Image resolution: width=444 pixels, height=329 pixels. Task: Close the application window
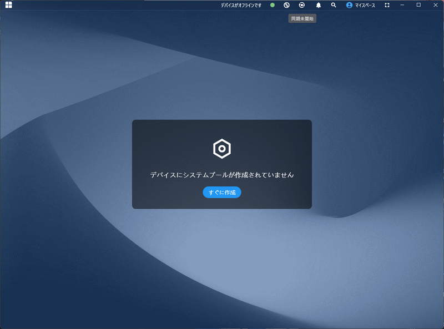pos(436,5)
